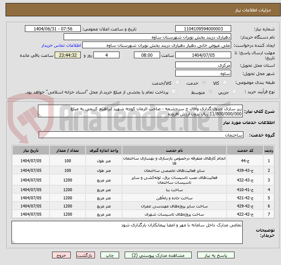Screen dimensions: 281x265
Task: Click سایر فعالیت‌های تخصصی ساختمان service name
Action: [x=175, y=170]
